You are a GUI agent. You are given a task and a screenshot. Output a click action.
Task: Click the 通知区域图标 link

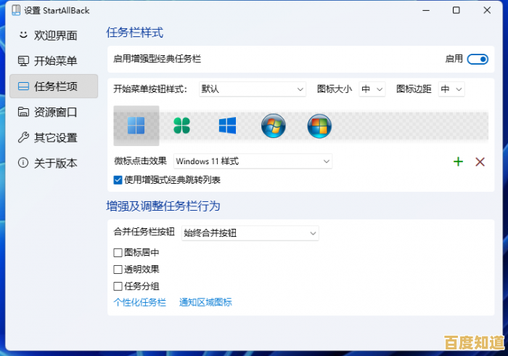(x=205, y=302)
